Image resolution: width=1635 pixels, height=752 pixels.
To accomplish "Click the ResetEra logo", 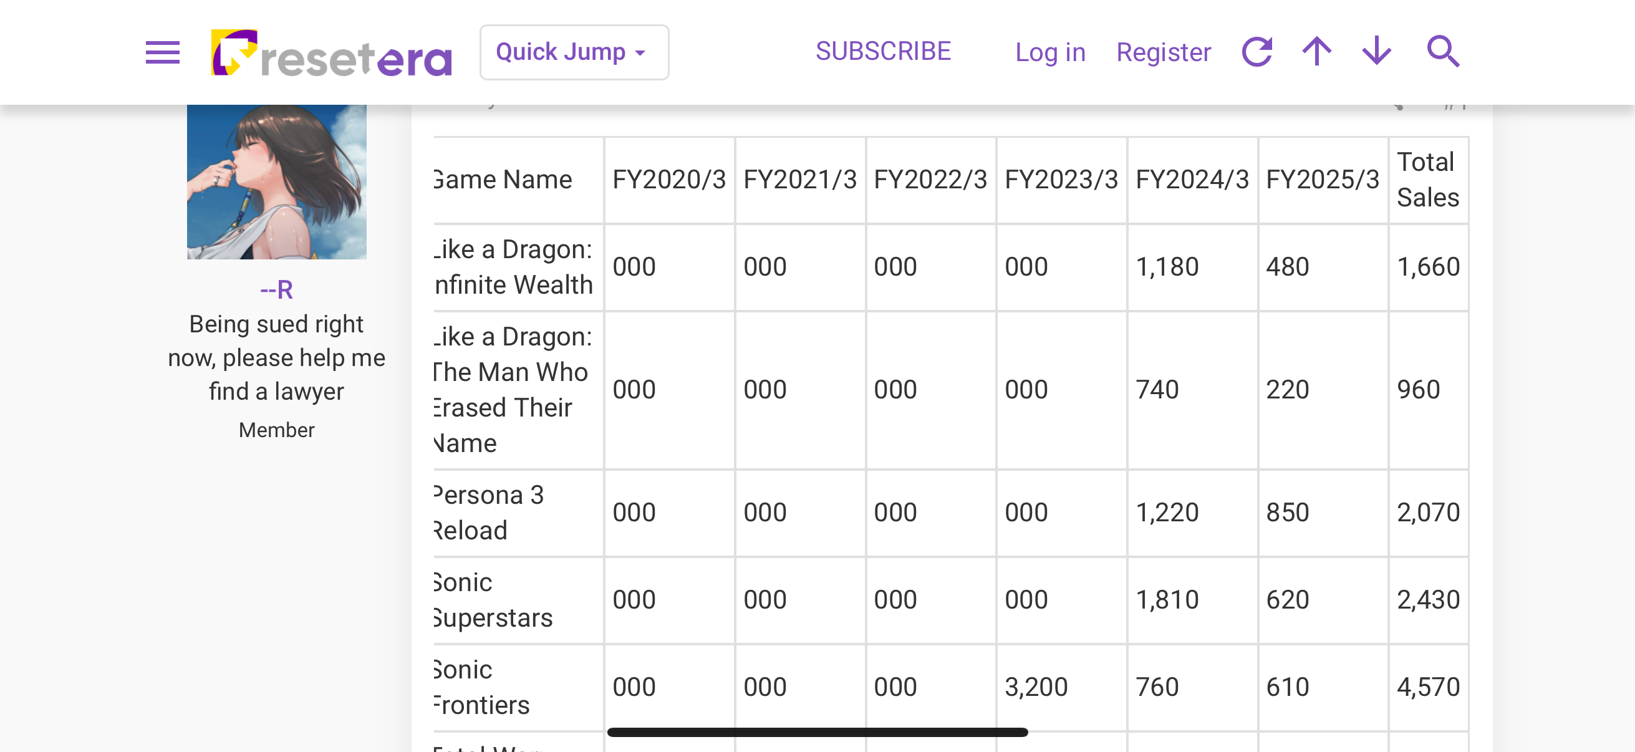I will pos(331,53).
